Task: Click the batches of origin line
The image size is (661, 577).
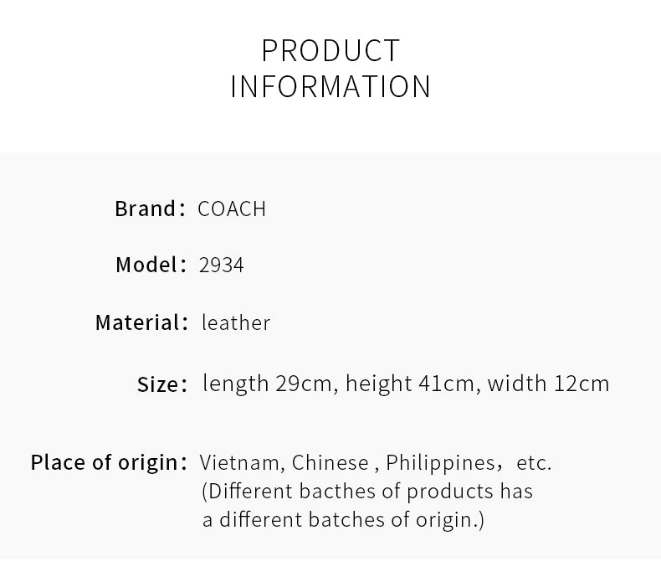Action: [x=343, y=520]
